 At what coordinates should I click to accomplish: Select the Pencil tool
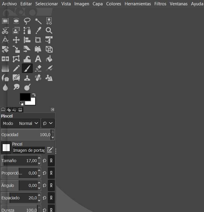[x=16, y=69]
